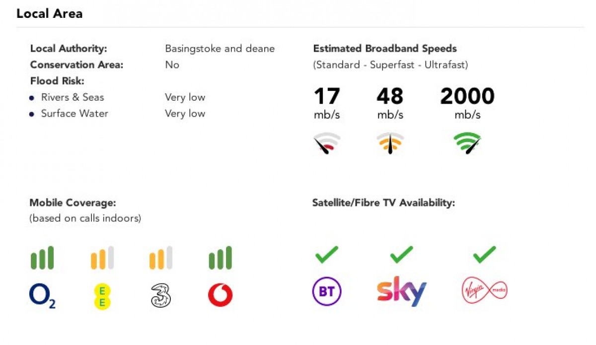Viewport: 596px width, 345px height.
Task: Click the Three signal strength bars
Action: point(161,258)
